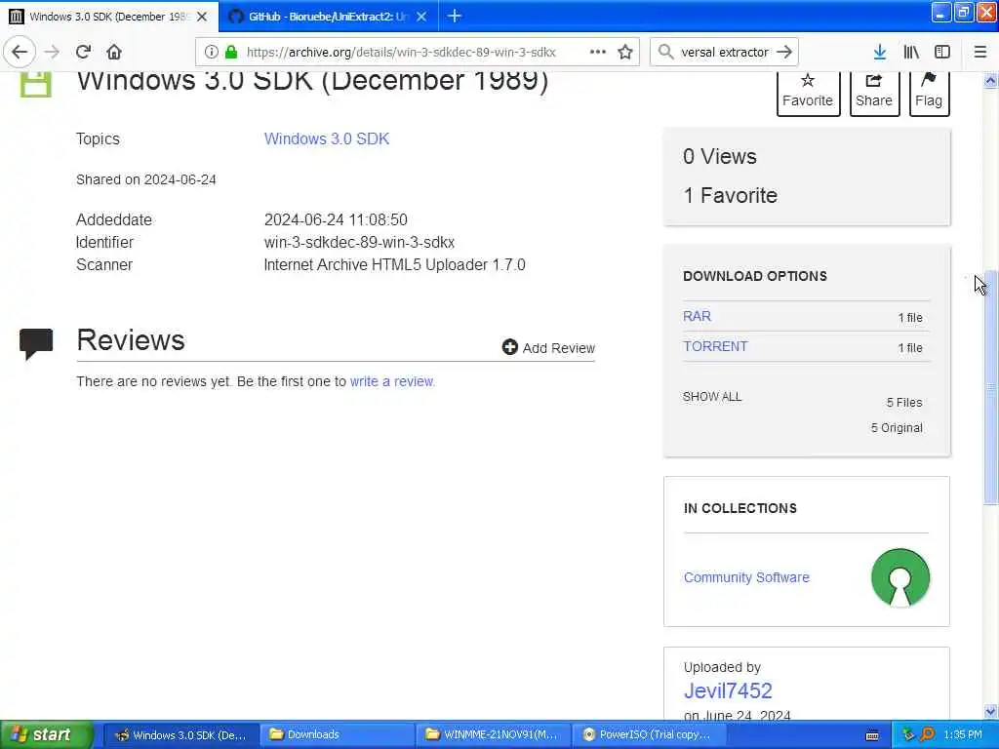Favorite this archive item
Image resolution: width=999 pixels, height=749 pixels.
click(x=808, y=93)
